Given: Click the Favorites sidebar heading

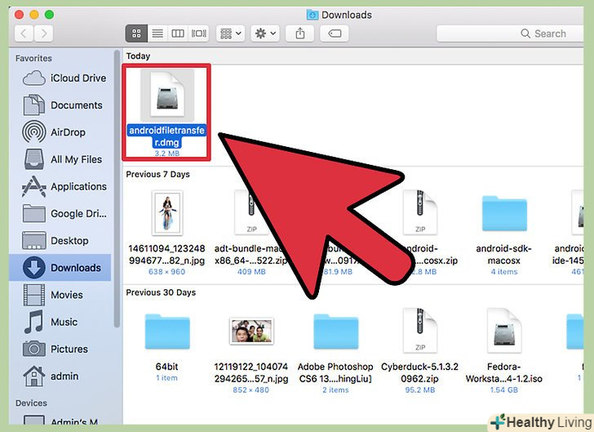Looking at the screenshot, I should point(33,59).
